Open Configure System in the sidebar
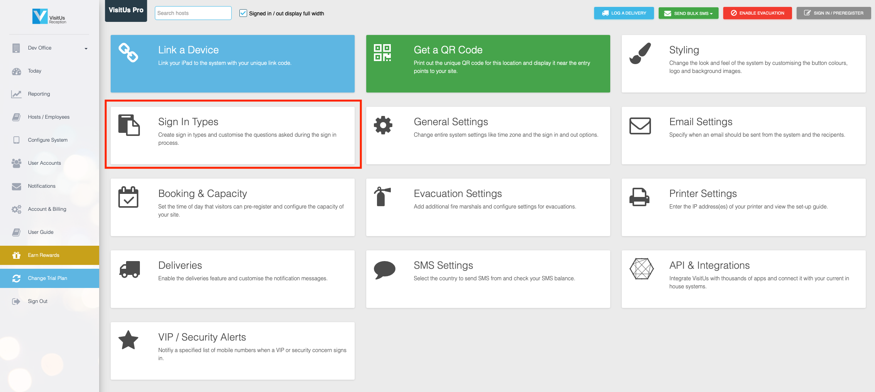 47,140
